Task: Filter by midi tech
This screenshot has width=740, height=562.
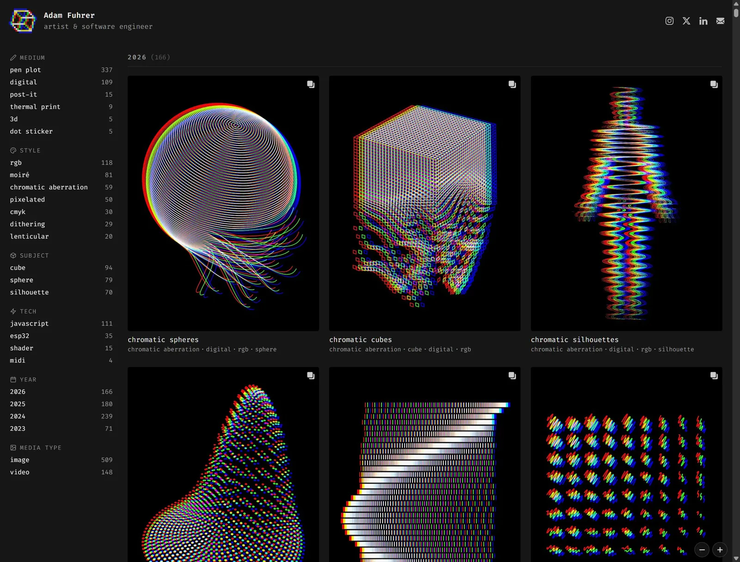Action: (61, 360)
